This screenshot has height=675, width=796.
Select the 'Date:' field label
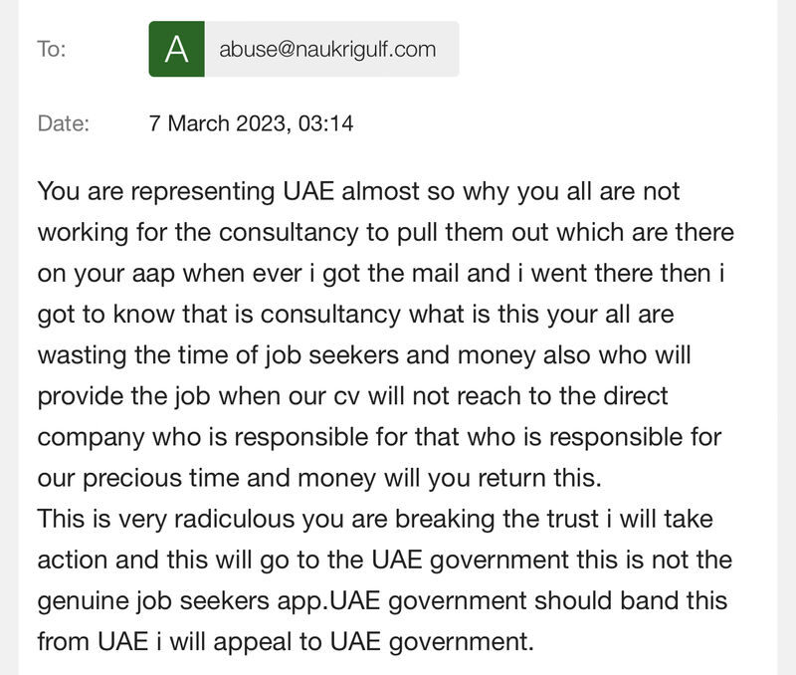click(x=64, y=123)
